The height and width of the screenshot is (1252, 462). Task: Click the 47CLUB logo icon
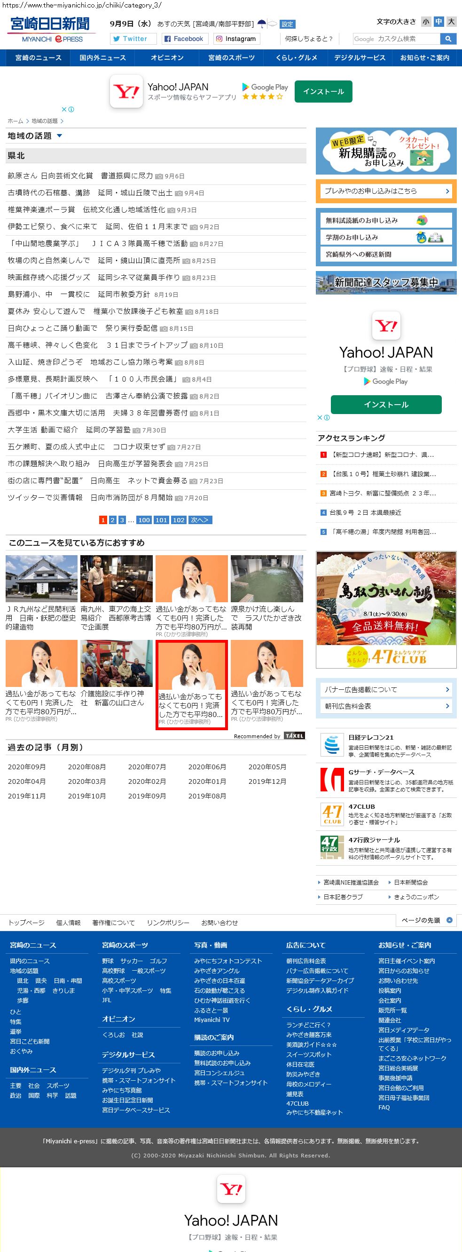[332, 813]
